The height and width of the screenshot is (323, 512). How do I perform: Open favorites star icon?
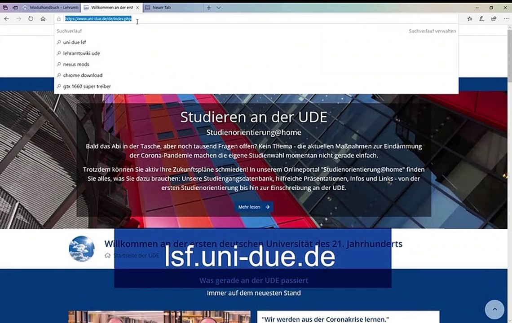[469, 19]
